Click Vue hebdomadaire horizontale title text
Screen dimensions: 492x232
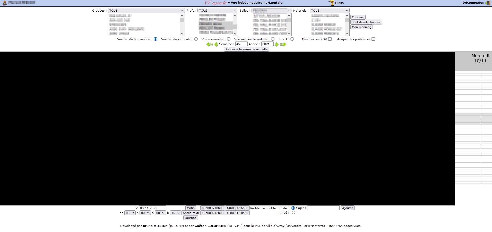pyautogui.click(x=256, y=3)
